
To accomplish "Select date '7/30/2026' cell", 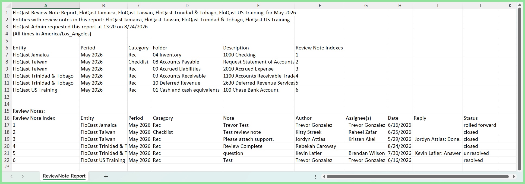I will pos(400,153).
